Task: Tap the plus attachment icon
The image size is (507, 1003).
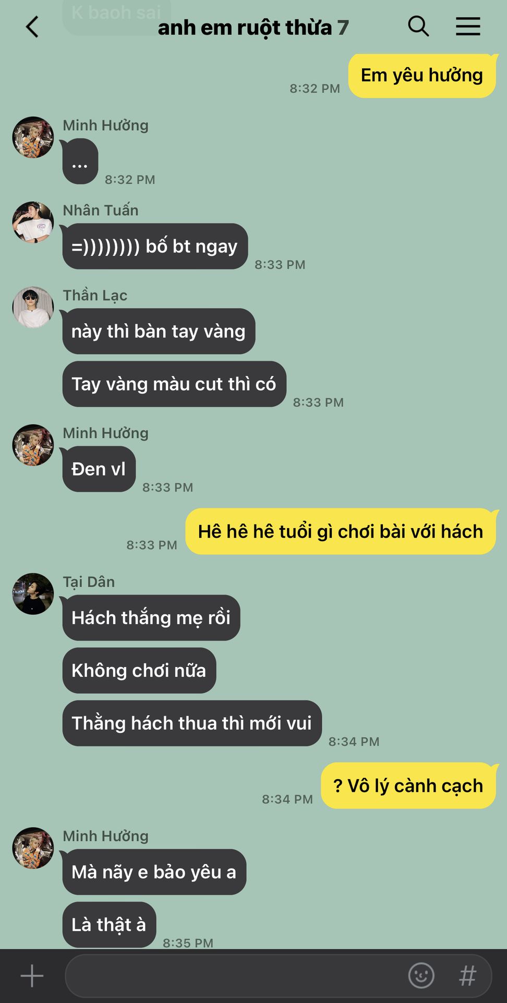Action: [x=32, y=976]
